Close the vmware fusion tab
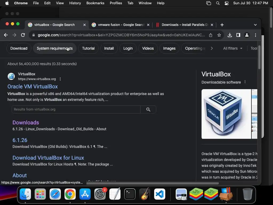The height and width of the screenshot is (205, 273). point(148,25)
